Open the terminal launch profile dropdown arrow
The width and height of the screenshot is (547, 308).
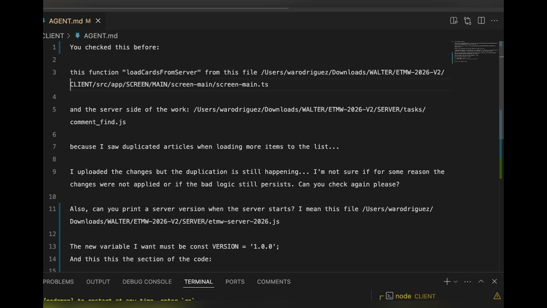(456, 281)
